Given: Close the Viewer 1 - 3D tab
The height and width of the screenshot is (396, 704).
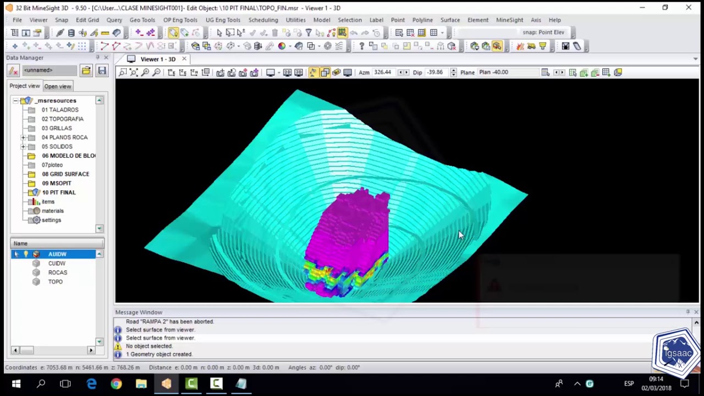Looking at the screenshot, I should [184, 59].
